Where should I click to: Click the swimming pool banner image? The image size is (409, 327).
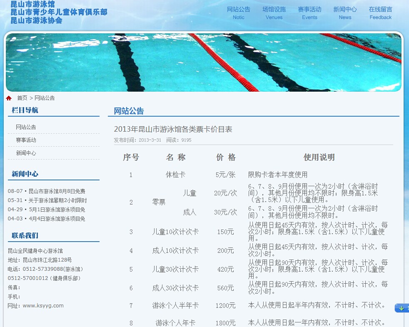point(204,62)
